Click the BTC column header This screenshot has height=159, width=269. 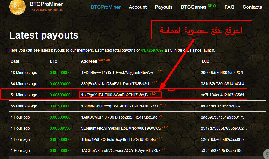pyautogui.click(x=54, y=61)
